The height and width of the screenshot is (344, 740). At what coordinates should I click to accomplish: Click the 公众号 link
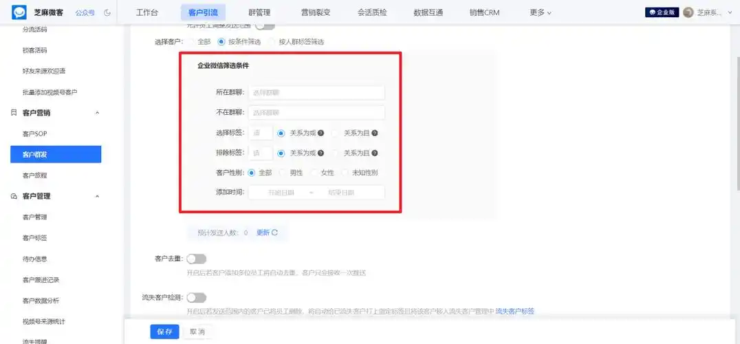click(85, 13)
